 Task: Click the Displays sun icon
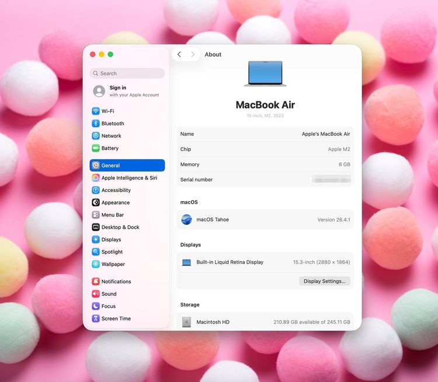click(x=96, y=240)
